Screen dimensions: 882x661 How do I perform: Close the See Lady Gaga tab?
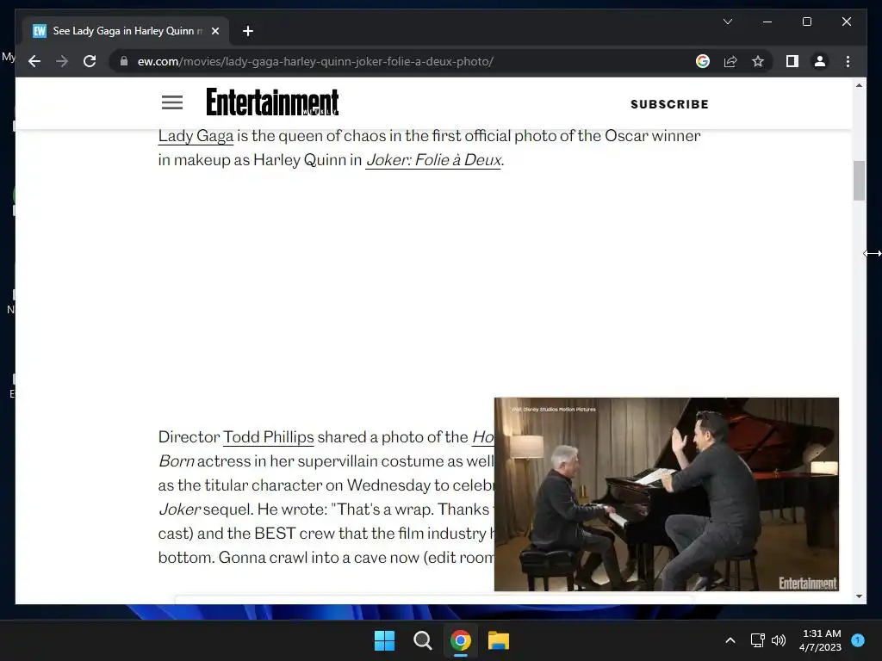[x=214, y=31]
